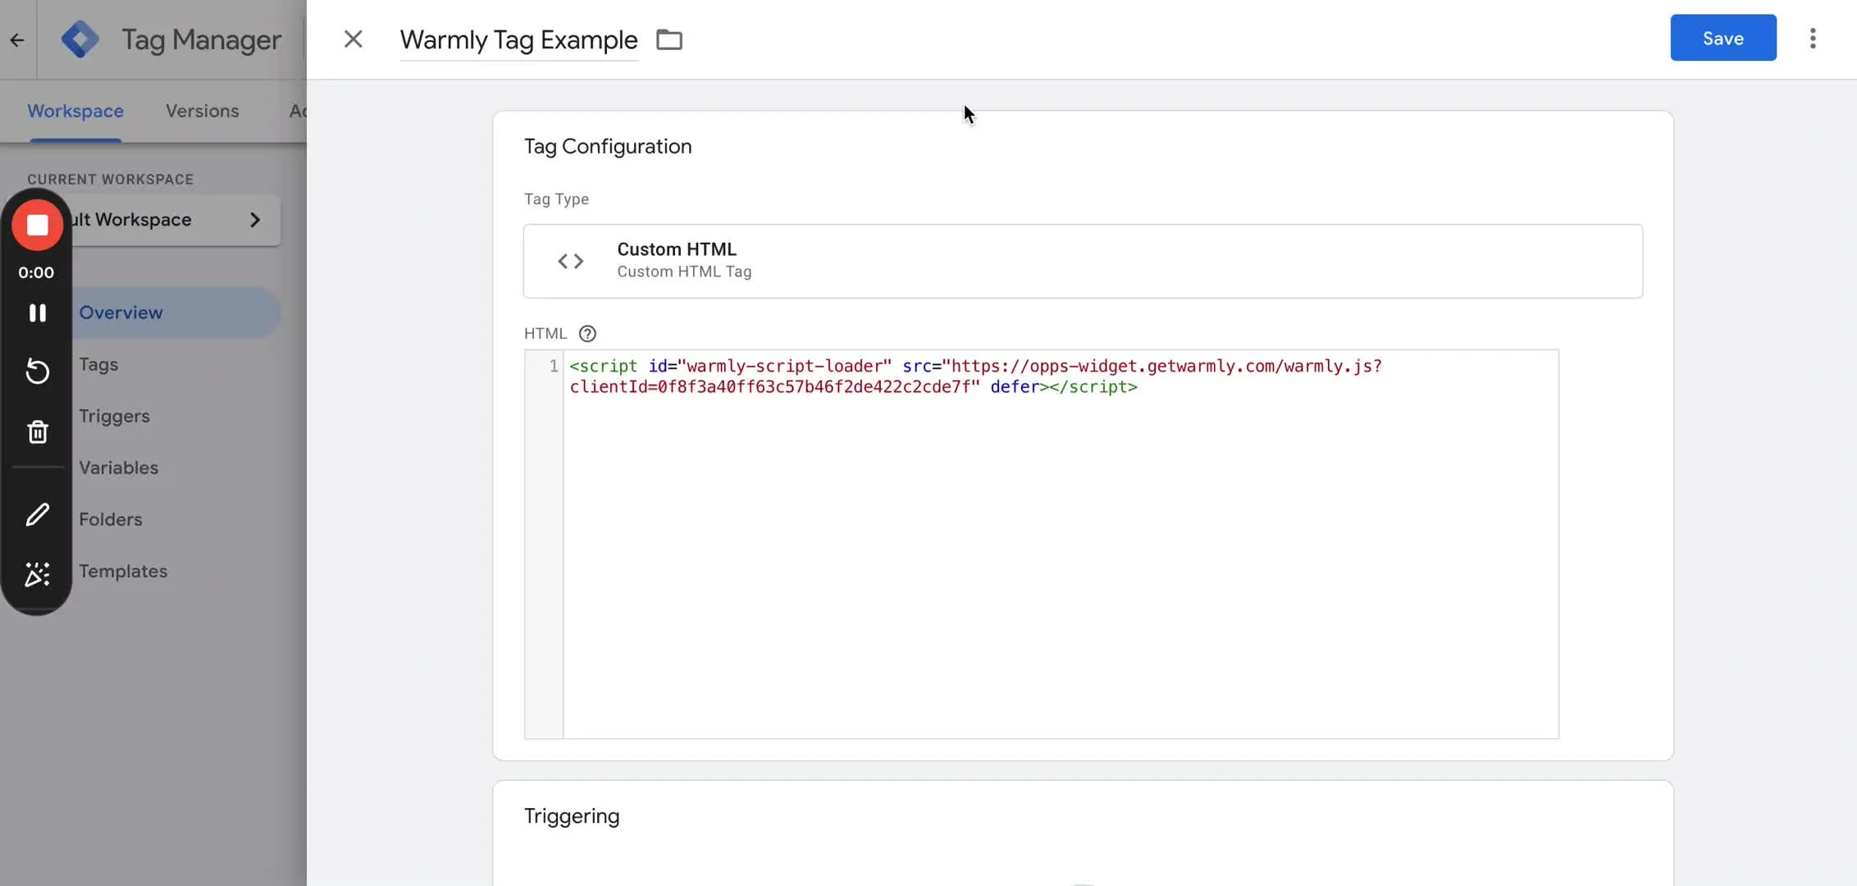Click the Tag Type label

556,199
